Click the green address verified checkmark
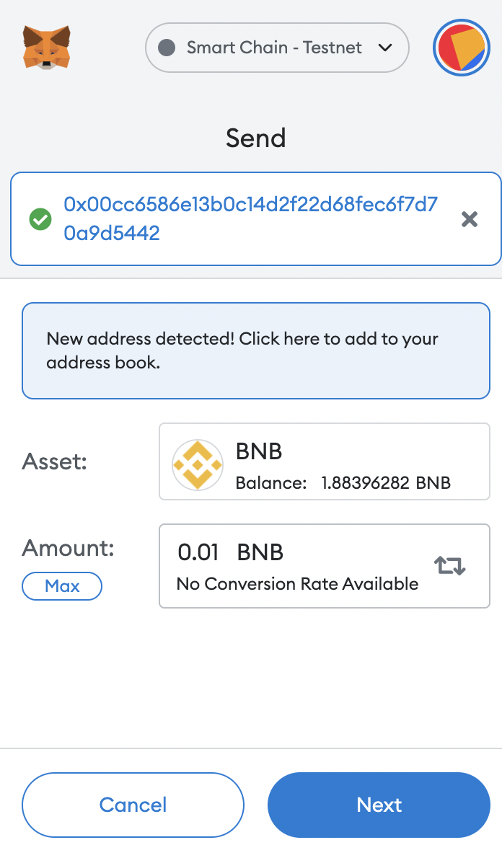 coord(40,219)
